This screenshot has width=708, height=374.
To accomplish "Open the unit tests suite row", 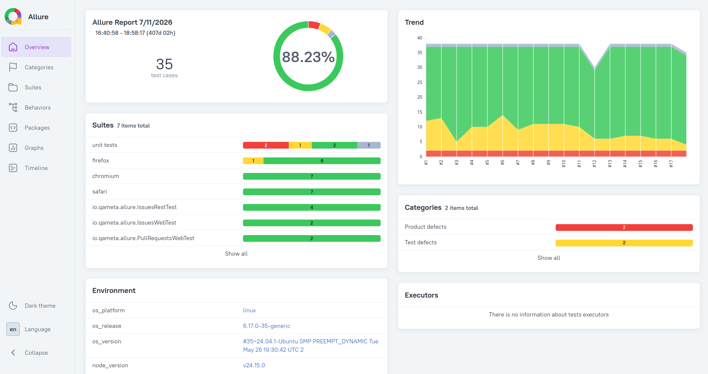I will coord(236,145).
